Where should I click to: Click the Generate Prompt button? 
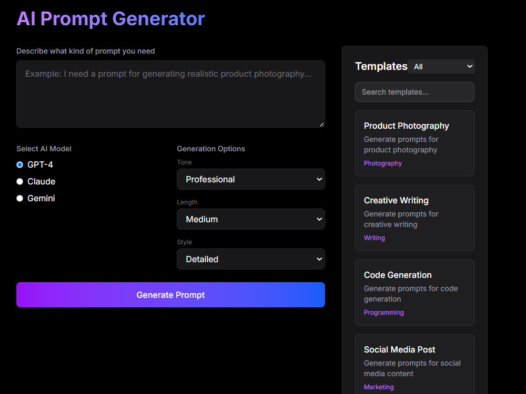170,295
